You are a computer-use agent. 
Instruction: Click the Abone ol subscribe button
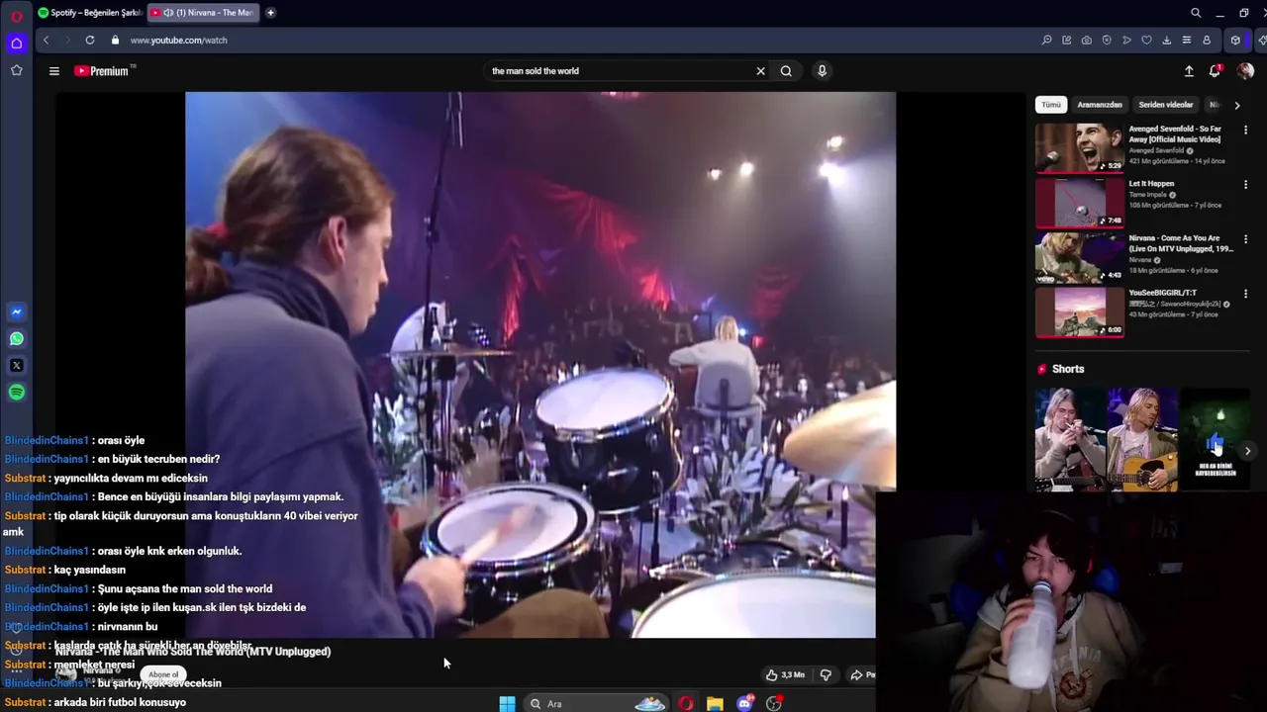(163, 675)
